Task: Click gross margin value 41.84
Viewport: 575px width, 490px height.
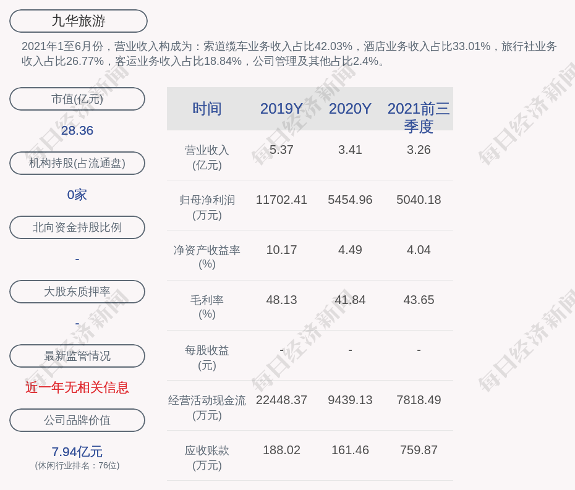Action: (350, 300)
